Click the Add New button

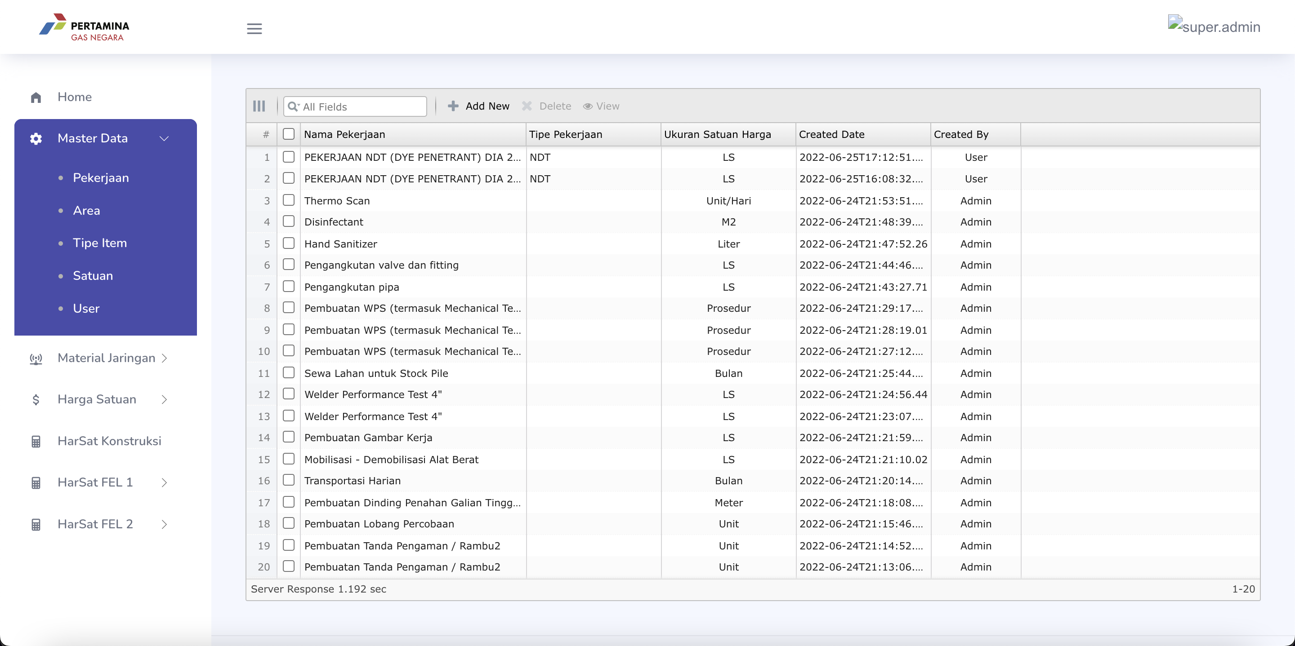[x=478, y=106]
